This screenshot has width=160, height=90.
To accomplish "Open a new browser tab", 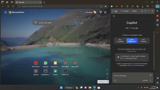I will coord(44,2).
